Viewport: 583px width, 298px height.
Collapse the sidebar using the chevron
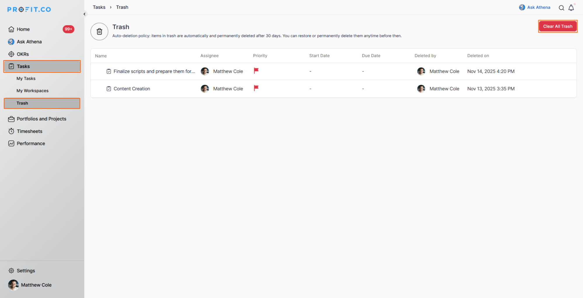[x=85, y=14]
